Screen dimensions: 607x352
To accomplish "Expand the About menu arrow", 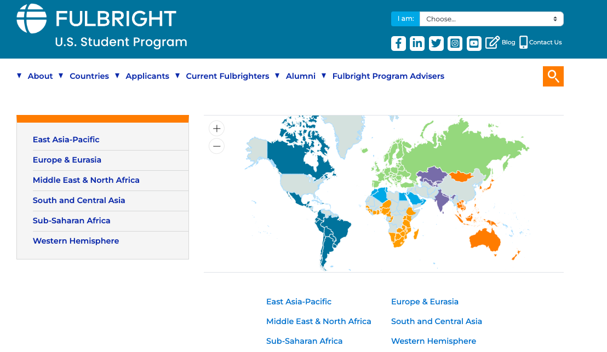I will coord(20,76).
